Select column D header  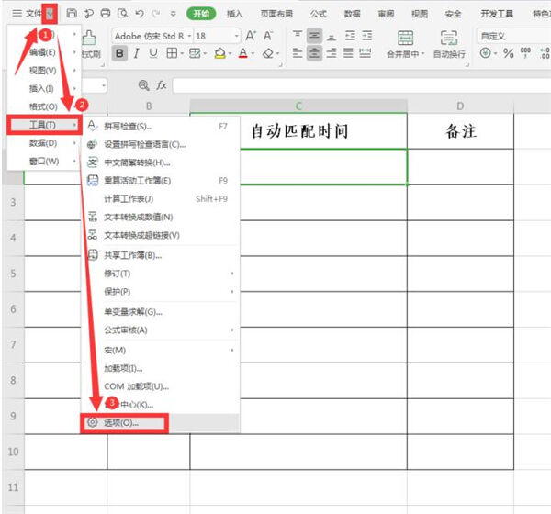pyautogui.click(x=460, y=106)
